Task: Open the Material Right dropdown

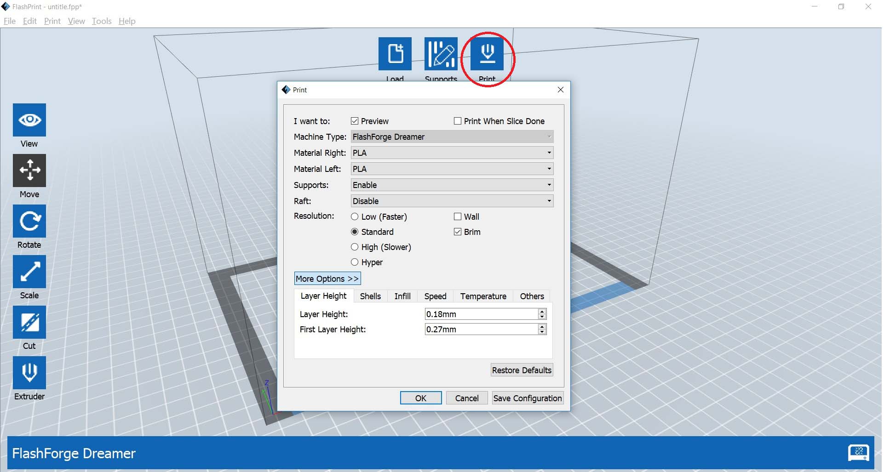Action: (x=452, y=153)
